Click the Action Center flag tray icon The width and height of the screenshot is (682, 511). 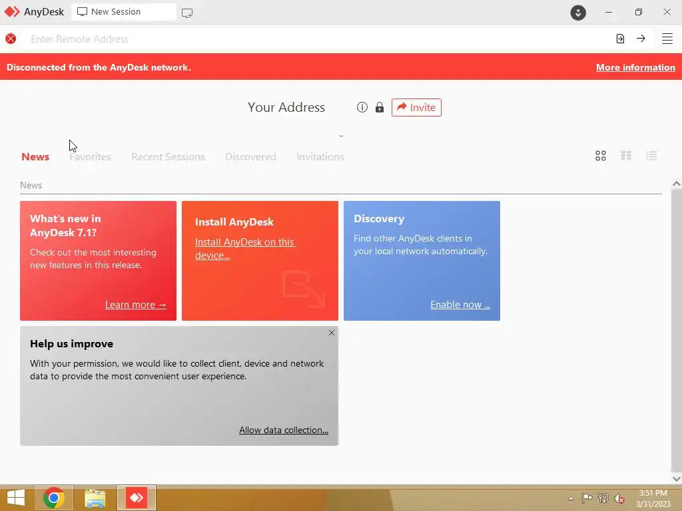coord(587,498)
